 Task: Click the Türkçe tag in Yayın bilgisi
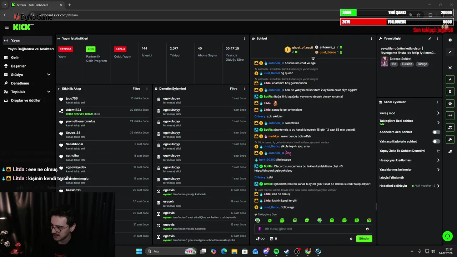pyautogui.click(x=422, y=64)
